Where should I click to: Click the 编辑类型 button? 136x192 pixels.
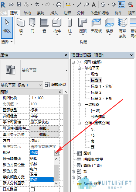coord(55,85)
